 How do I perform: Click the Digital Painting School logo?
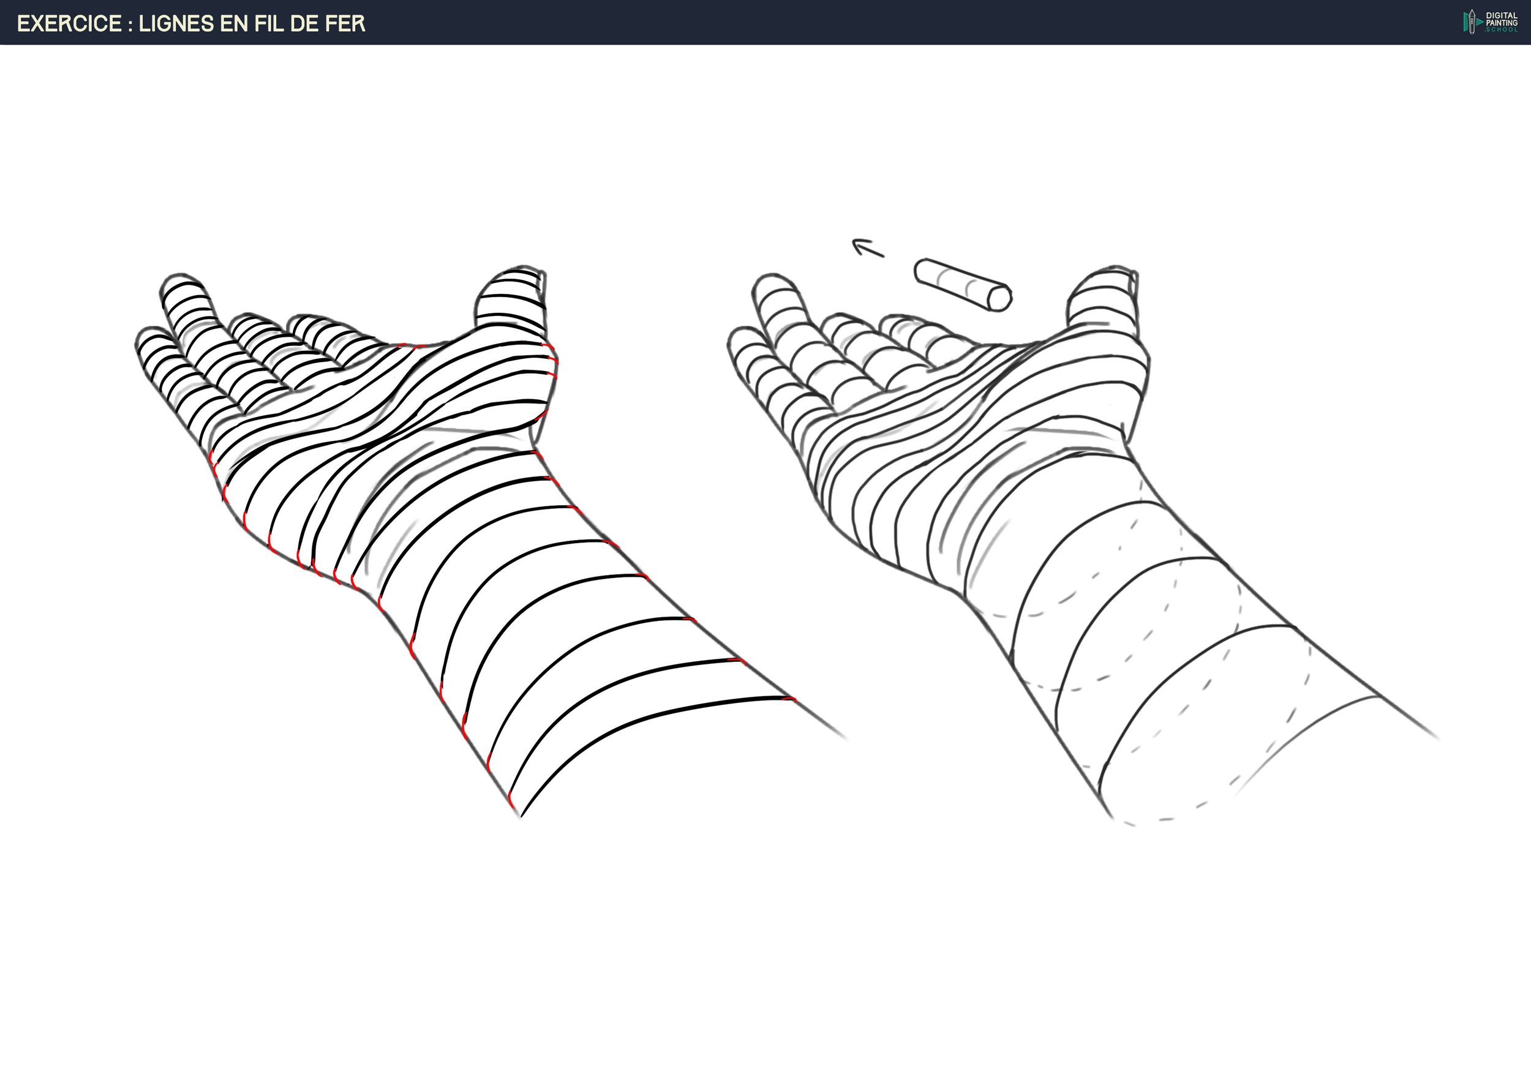pyautogui.click(x=1491, y=22)
